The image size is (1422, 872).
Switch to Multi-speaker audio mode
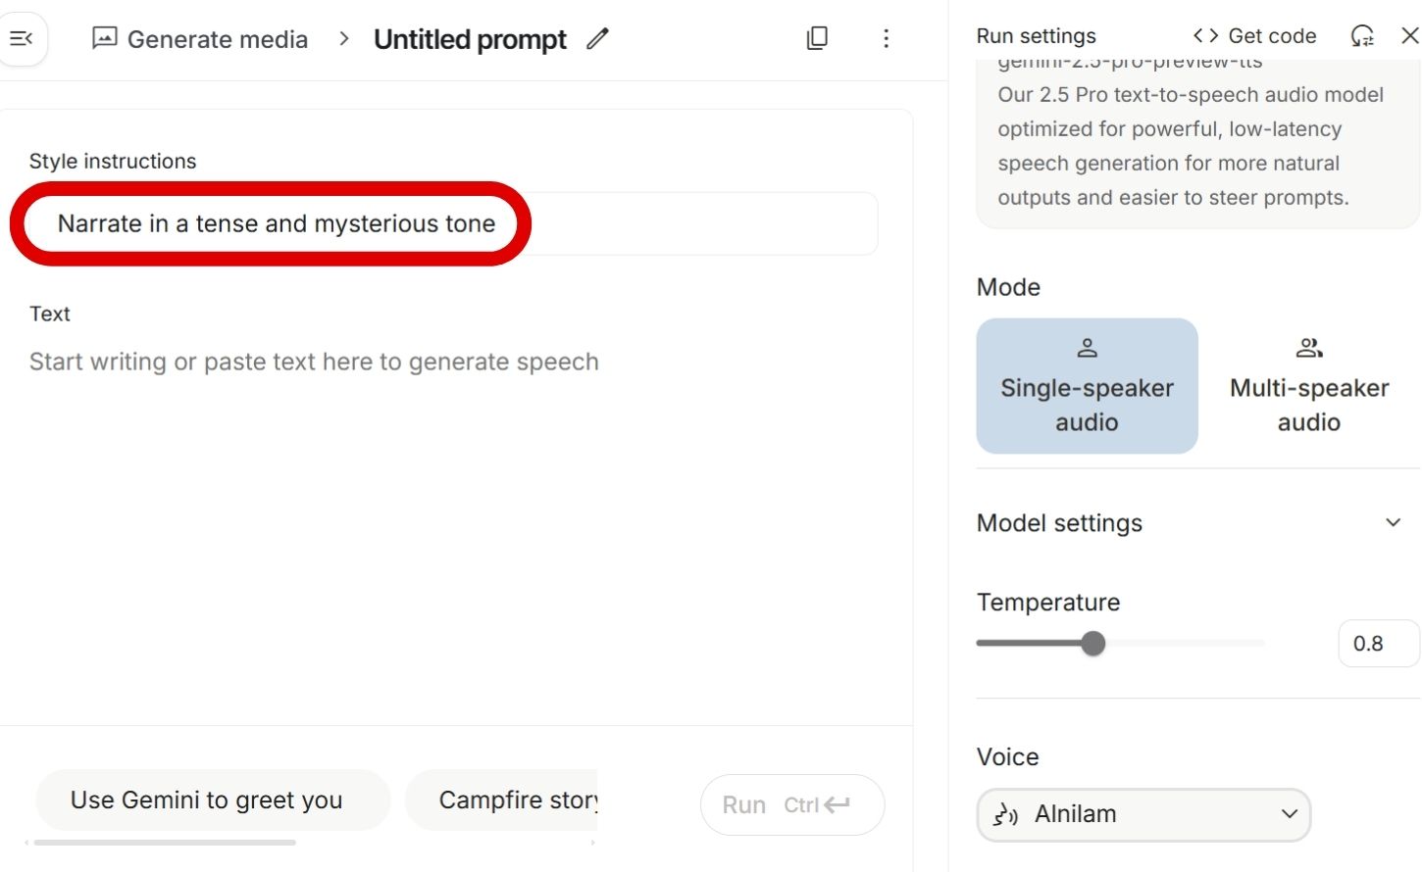point(1308,386)
